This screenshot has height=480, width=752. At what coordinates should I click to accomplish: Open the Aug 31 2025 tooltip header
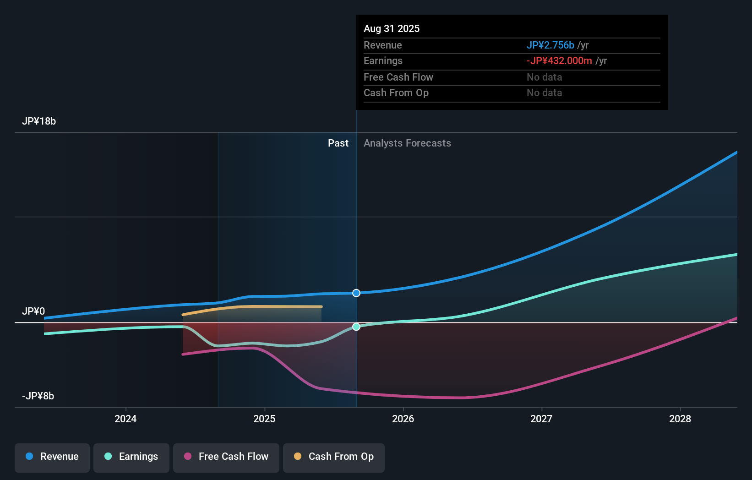(x=392, y=28)
